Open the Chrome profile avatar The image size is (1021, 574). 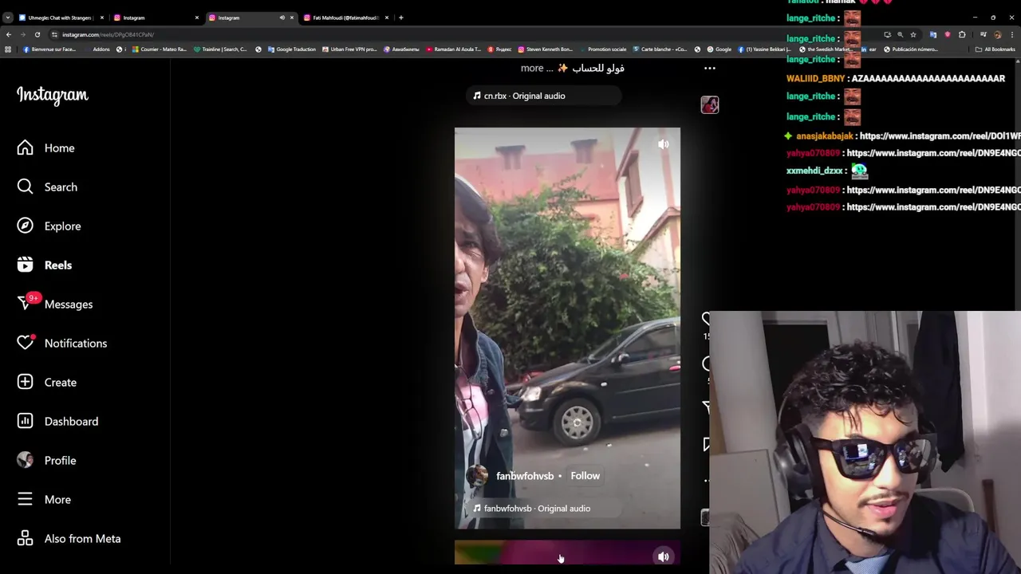tap(997, 34)
